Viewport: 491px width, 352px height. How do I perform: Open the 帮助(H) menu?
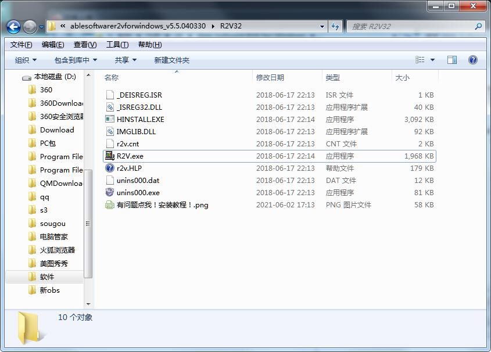pyautogui.click(x=150, y=45)
